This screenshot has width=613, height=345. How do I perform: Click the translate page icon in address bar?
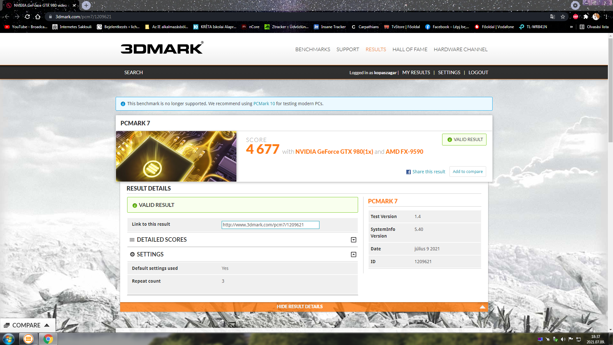pos(553,17)
